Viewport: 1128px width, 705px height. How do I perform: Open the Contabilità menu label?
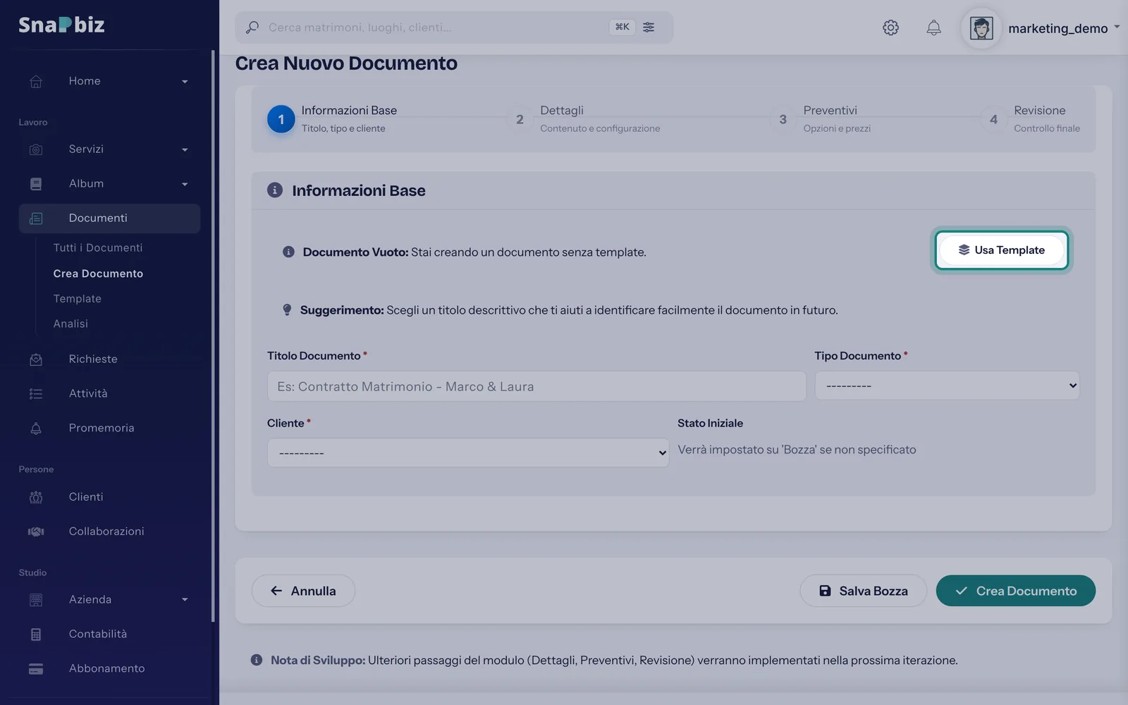click(x=98, y=634)
